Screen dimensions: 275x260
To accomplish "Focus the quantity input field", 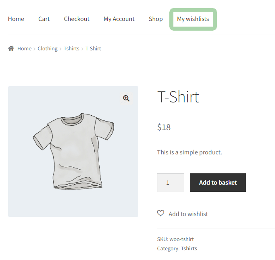I will 171,183.
